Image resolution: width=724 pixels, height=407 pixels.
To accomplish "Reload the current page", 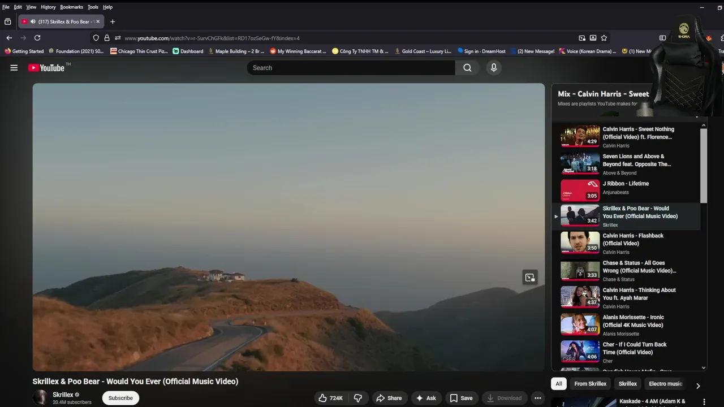I will click(x=37, y=38).
